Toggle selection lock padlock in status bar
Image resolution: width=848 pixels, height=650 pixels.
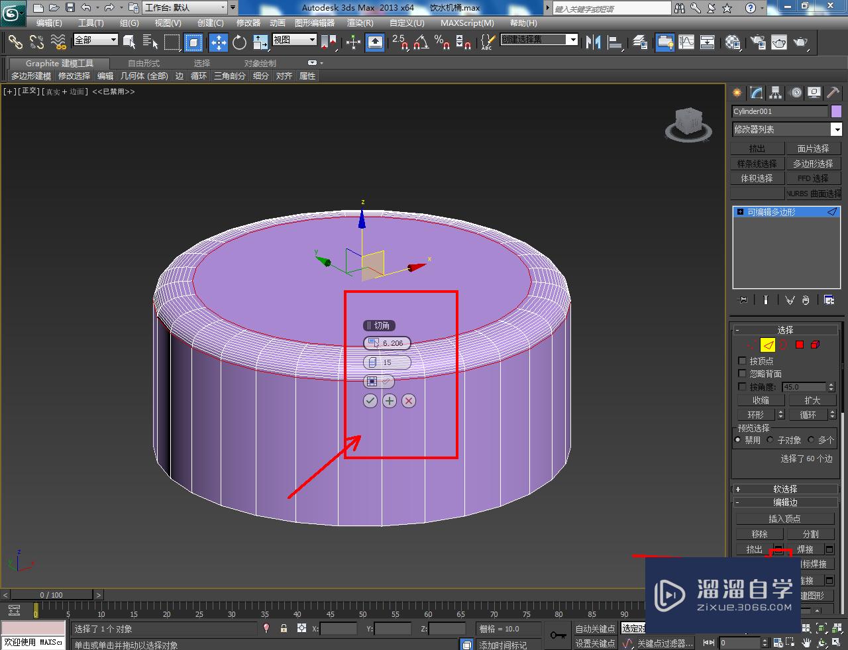pos(284,628)
